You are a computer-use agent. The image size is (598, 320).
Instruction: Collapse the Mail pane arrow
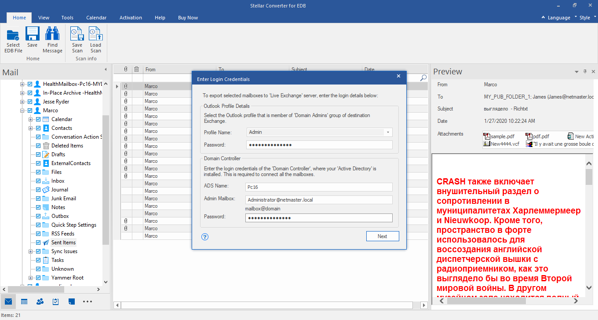pos(106,70)
